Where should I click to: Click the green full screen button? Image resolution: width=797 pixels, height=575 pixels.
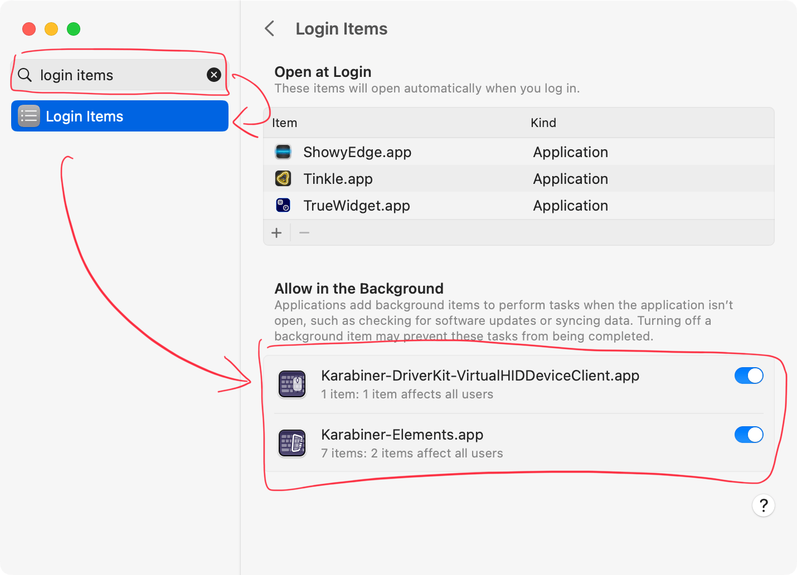[74, 29]
